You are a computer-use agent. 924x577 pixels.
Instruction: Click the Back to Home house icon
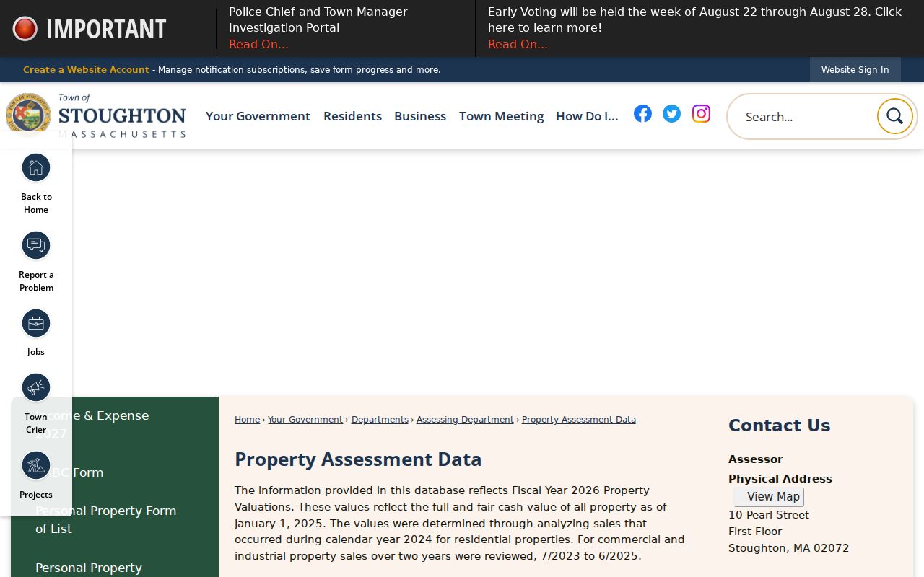[36, 168]
